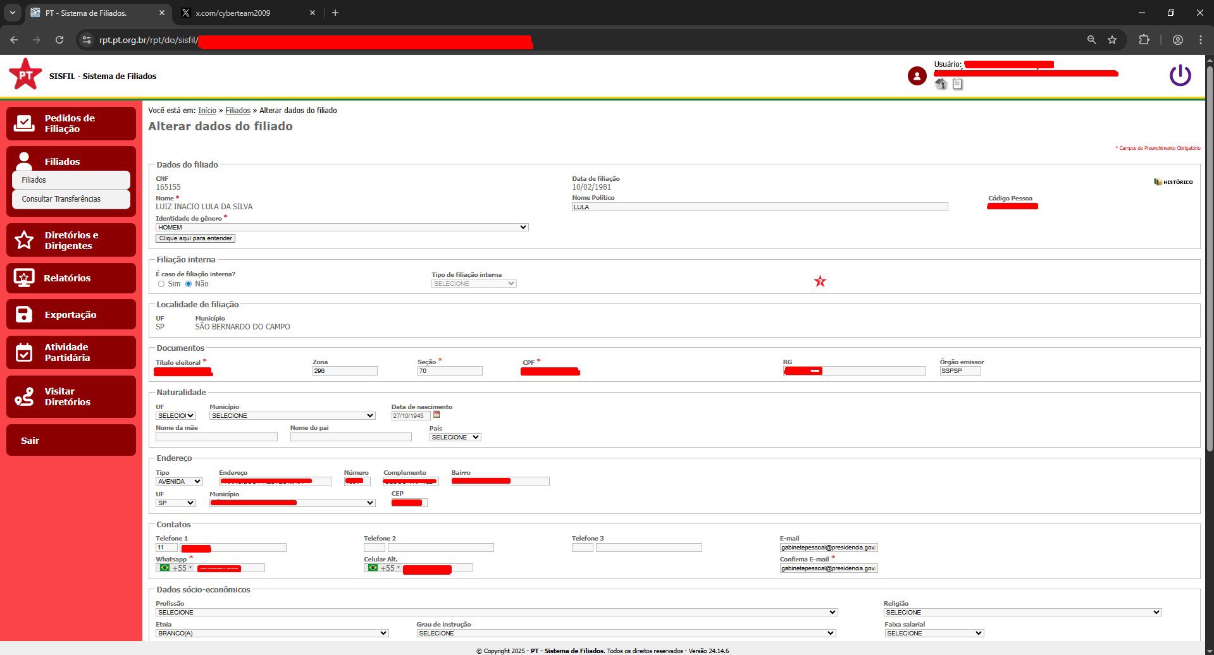Select the Filiados submenu item
This screenshot has width=1214, height=655.
tap(71, 180)
